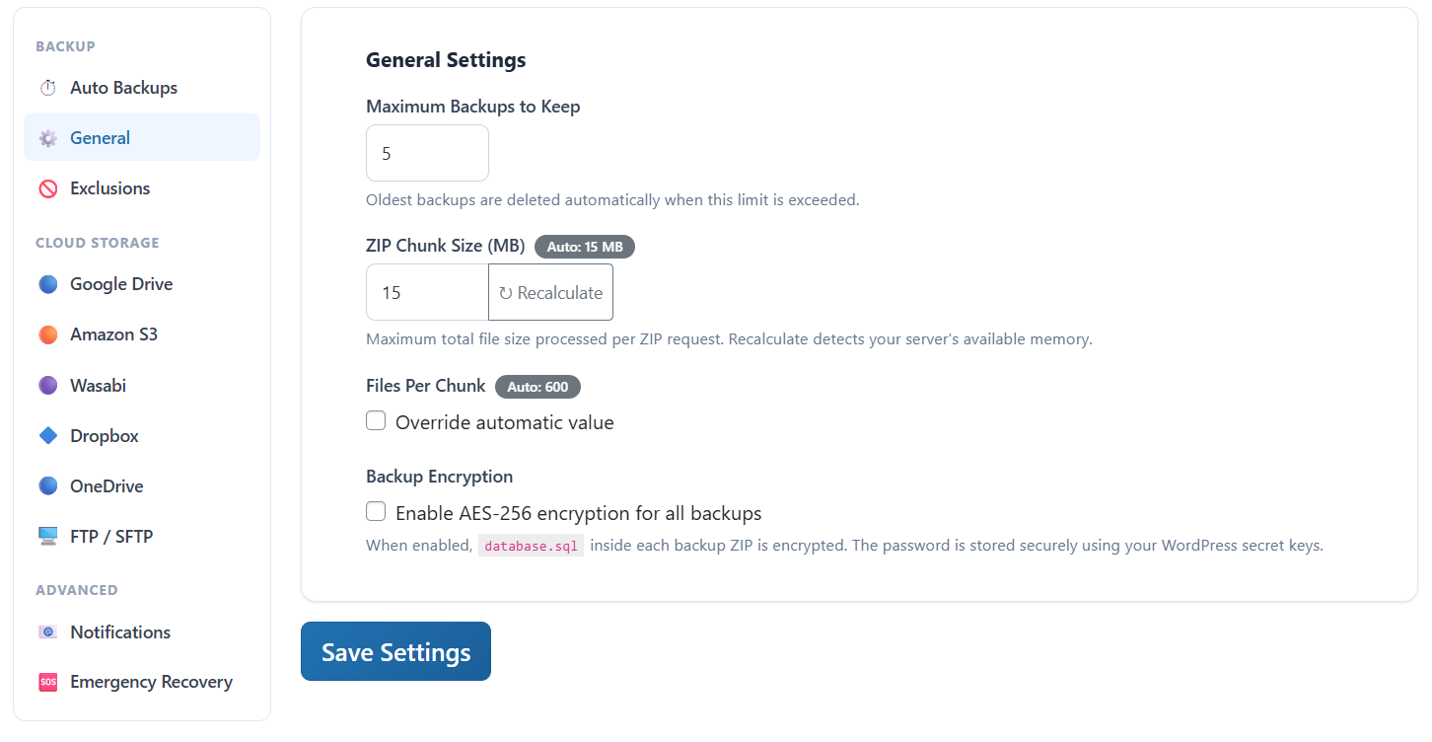Click the Auto: 15 MB badge
Screen dimensions: 1432x742
point(585,247)
